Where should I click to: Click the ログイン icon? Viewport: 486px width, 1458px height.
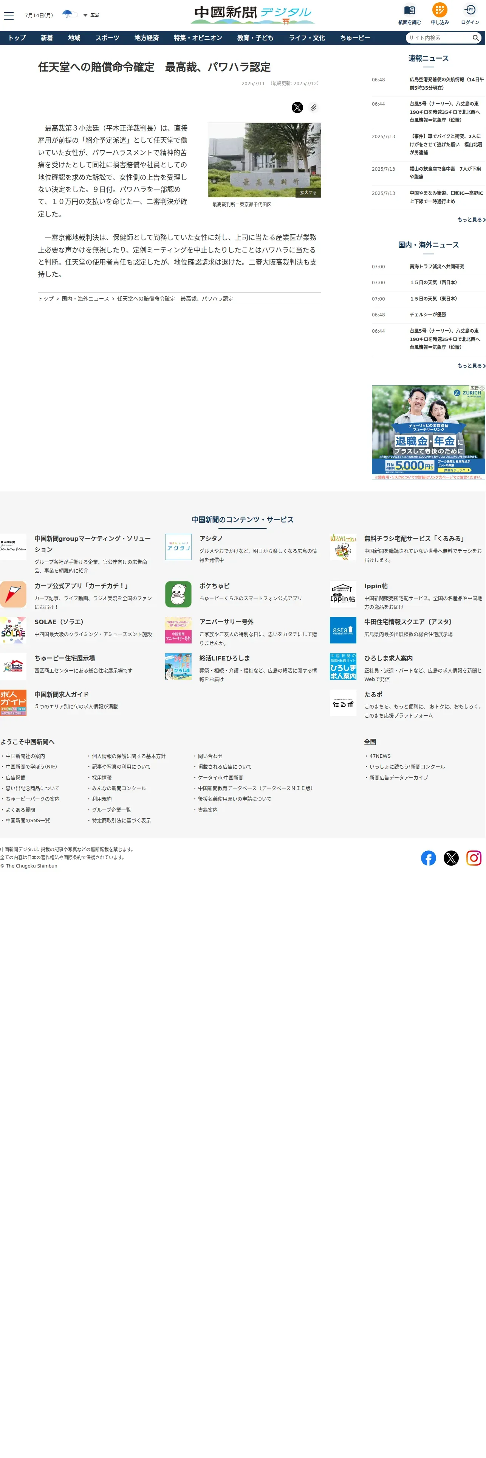[470, 9]
